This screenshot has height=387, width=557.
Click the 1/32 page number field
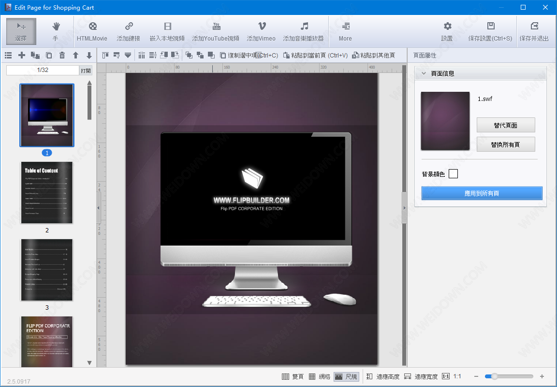pyautogui.click(x=43, y=71)
